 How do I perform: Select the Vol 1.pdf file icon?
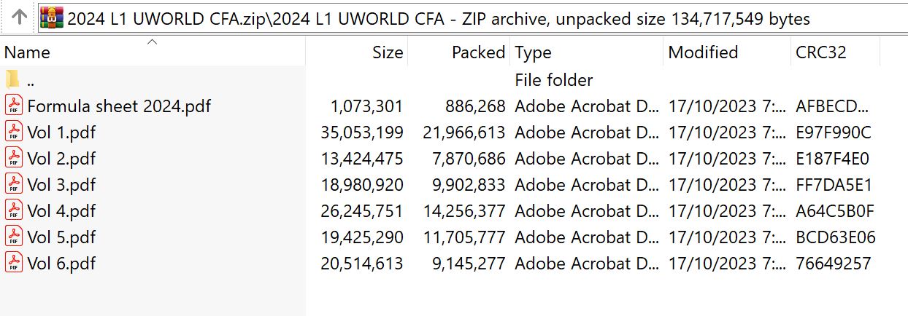pyautogui.click(x=14, y=133)
